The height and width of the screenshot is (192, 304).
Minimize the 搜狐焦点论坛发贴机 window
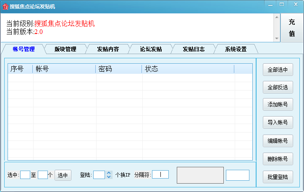[x=270, y=5]
